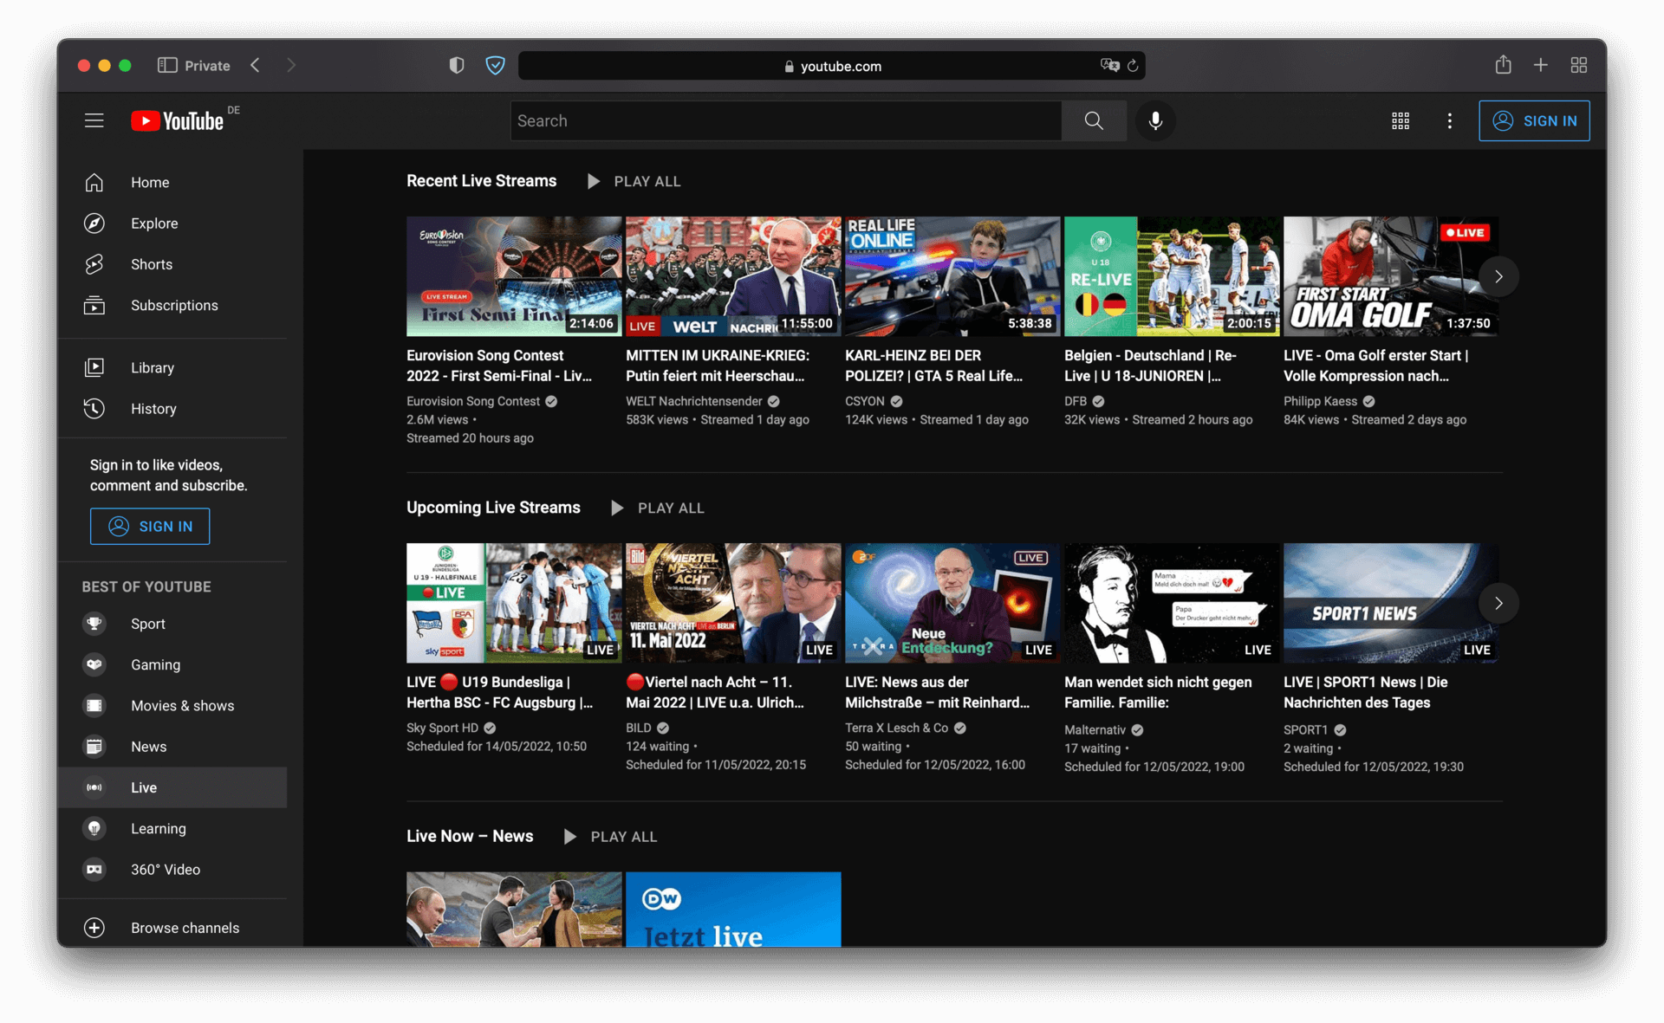
Task: Show next Upcoming Live Streams videos
Action: [x=1498, y=603]
